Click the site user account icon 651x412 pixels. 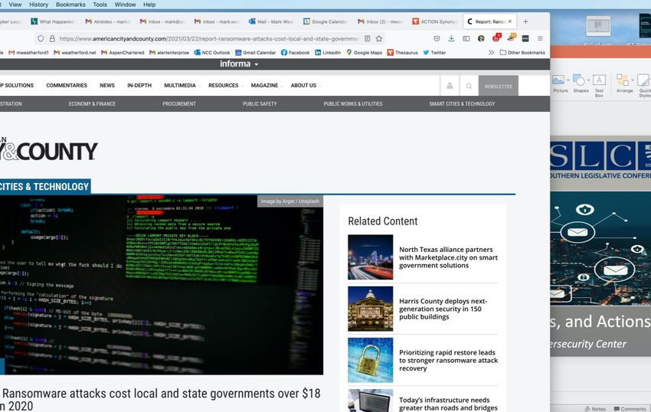pyautogui.click(x=450, y=86)
